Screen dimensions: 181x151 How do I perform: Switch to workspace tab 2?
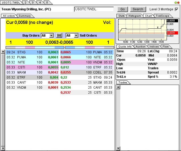(25, 2)
